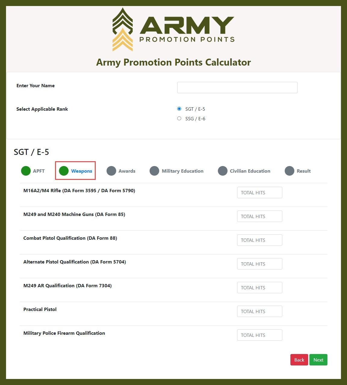Click the Army Promotion Points logo
The height and width of the screenshot is (385, 347).
[173, 29]
